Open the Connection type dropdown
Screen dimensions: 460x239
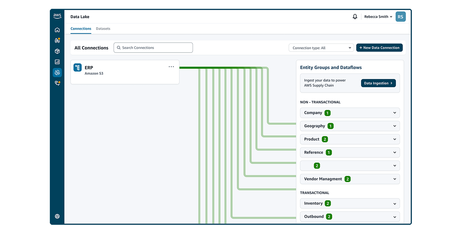pyautogui.click(x=321, y=48)
